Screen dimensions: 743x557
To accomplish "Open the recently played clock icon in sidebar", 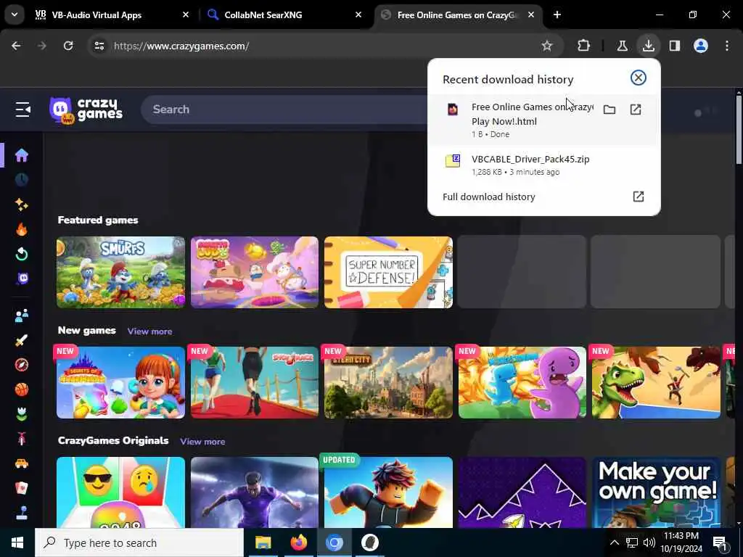I will (x=21, y=180).
